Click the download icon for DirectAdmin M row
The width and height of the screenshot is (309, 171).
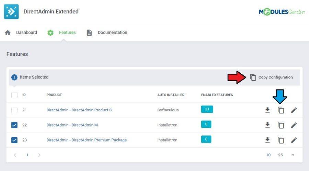click(x=267, y=125)
